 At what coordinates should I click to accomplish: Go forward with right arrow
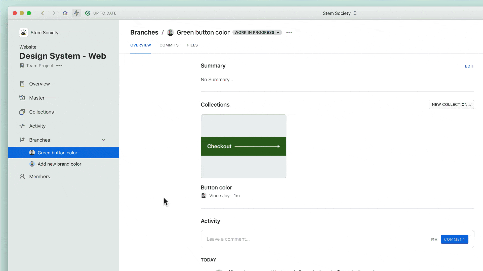coord(54,13)
